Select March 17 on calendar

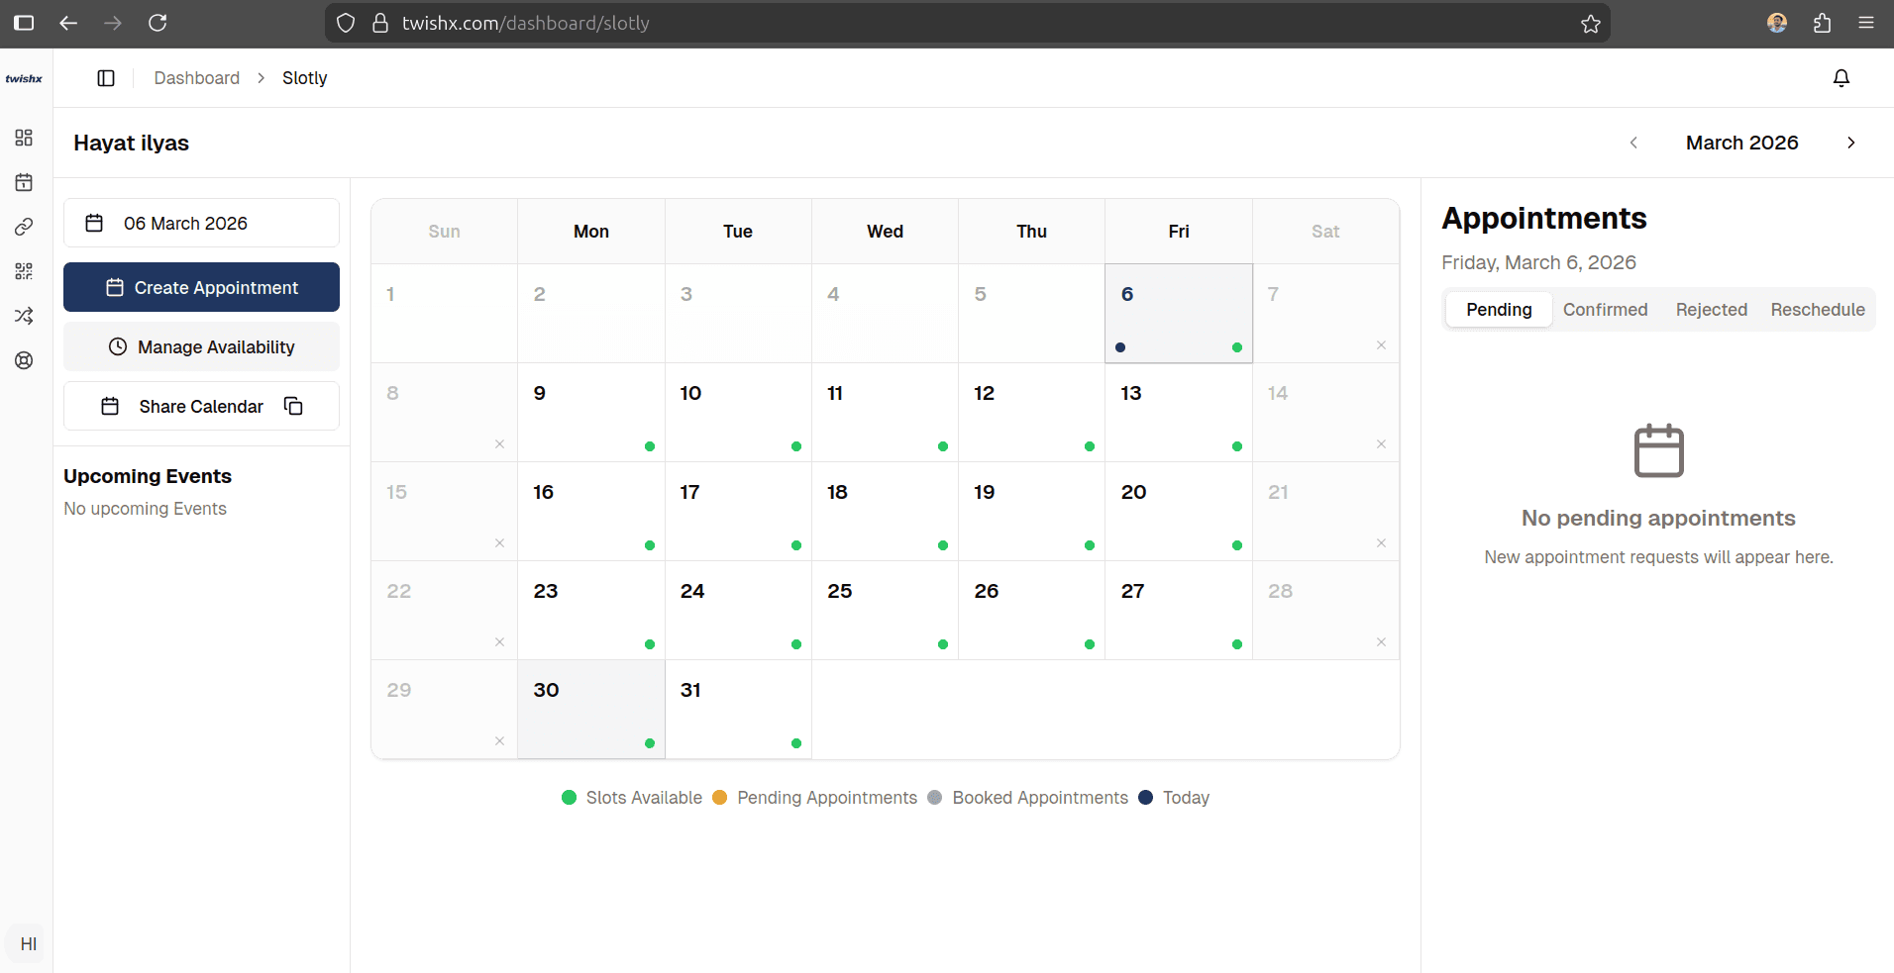click(x=738, y=512)
